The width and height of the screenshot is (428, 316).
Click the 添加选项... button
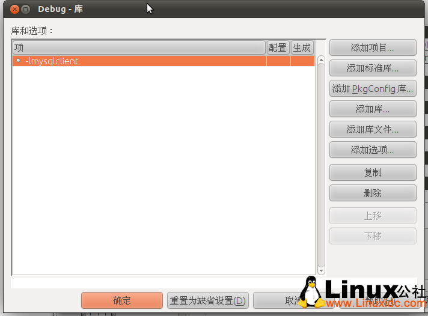(x=373, y=150)
